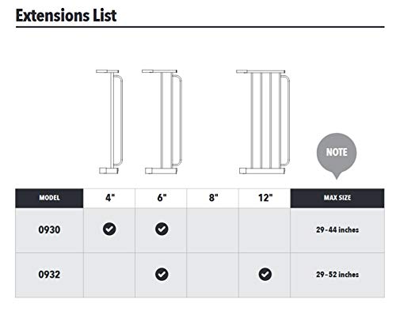Click the MAX SIZE column header

point(337,198)
